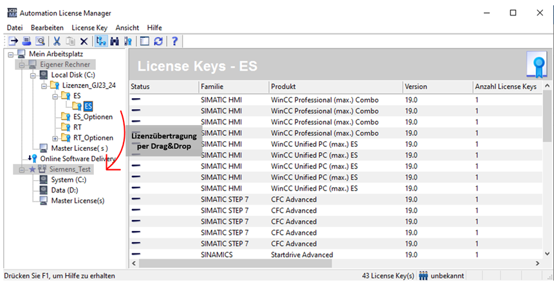Open the Datei menu
Screen dimensions: 554x281
pos(15,28)
